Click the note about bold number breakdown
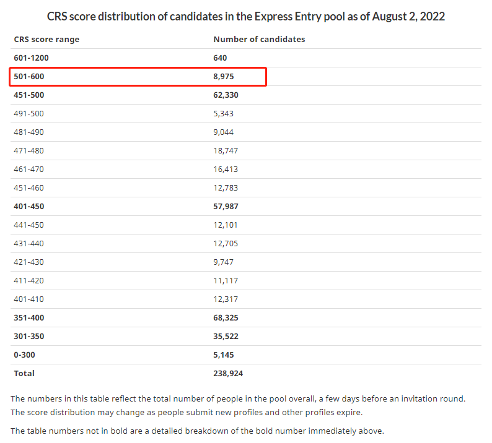The image size is (492, 443). 197,431
